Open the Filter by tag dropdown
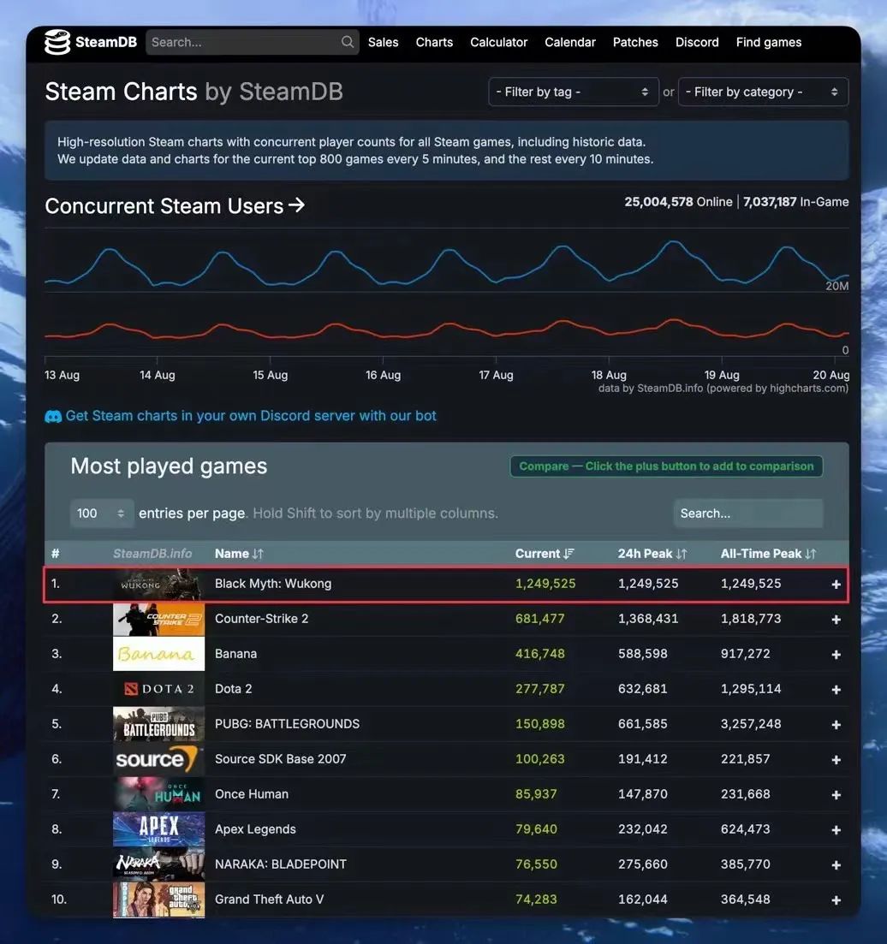 tap(573, 92)
